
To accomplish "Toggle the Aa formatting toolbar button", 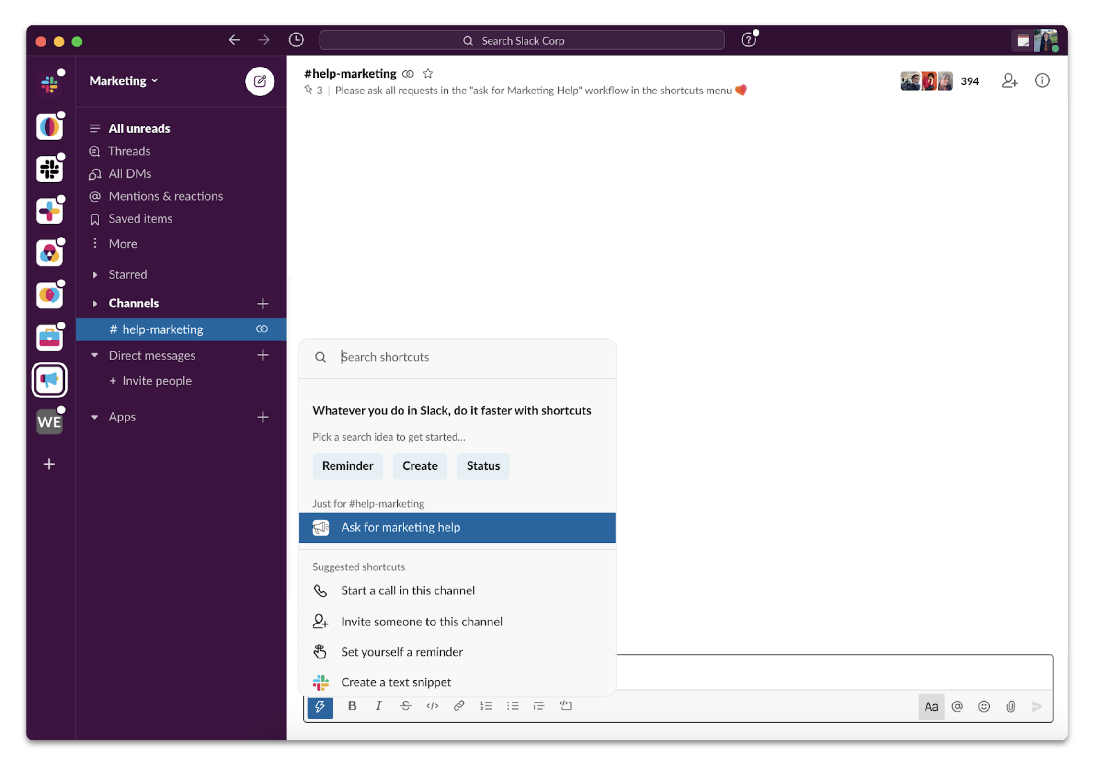I will tap(931, 707).
